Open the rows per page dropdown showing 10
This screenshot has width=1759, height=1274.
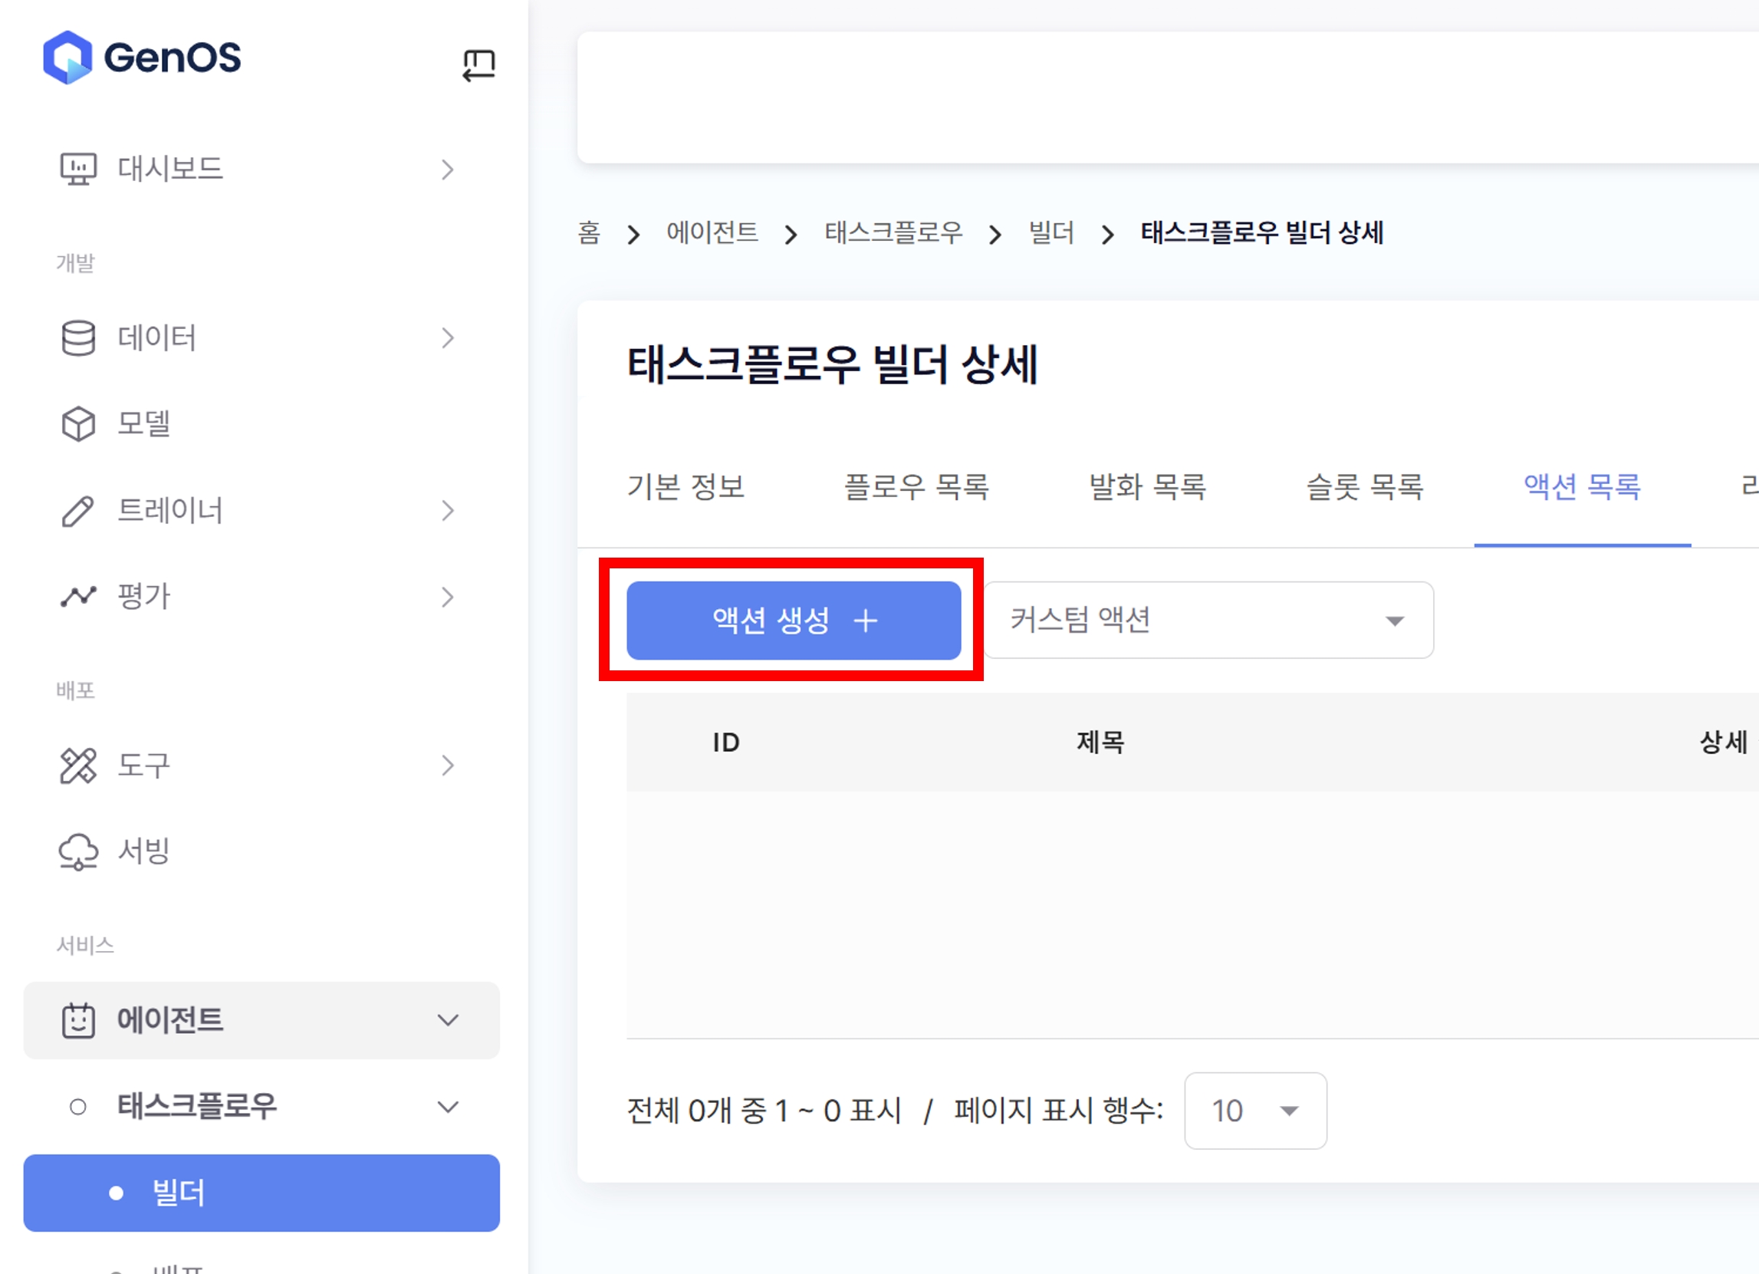(x=1255, y=1111)
